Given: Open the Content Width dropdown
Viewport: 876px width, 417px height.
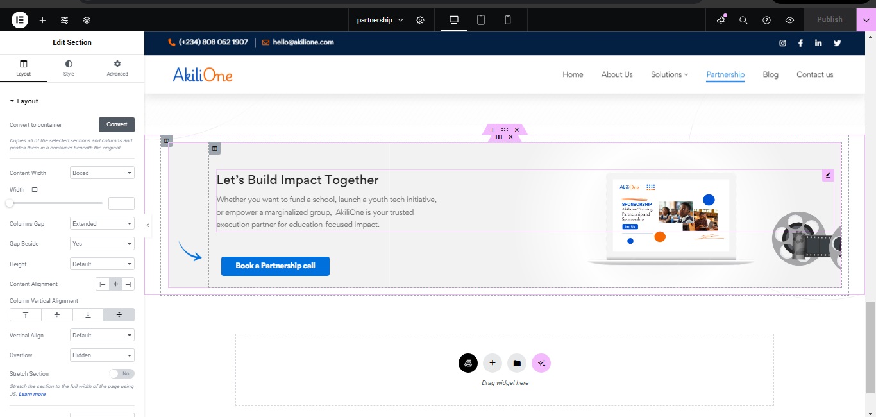Looking at the screenshot, I should click(x=102, y=173).
